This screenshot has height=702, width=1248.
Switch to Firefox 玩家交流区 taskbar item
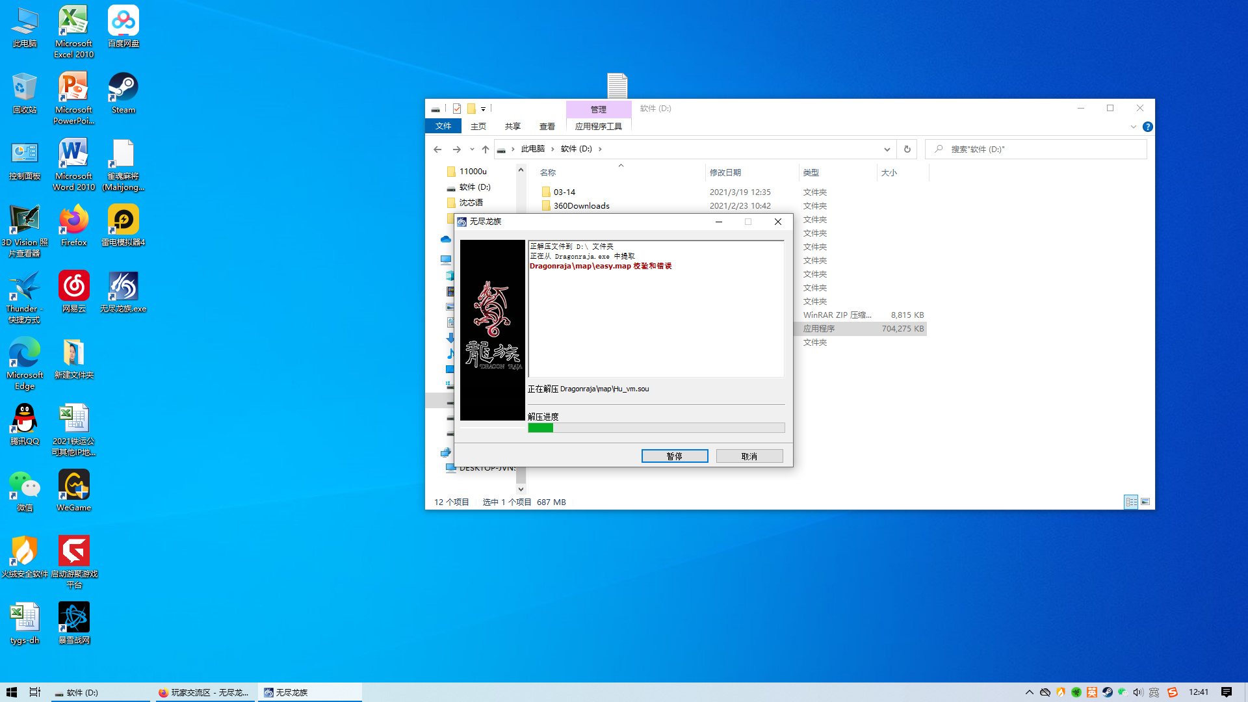205,692
